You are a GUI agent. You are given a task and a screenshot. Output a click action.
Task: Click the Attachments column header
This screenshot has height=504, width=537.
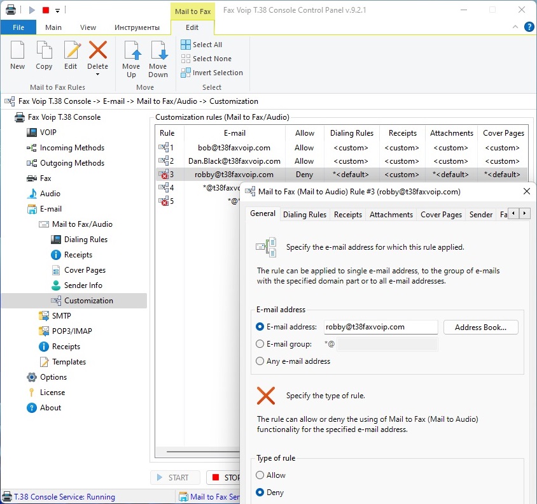click(x=451, y=133)
